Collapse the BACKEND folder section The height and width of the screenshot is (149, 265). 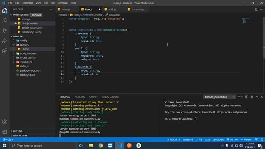coord(11,36)
